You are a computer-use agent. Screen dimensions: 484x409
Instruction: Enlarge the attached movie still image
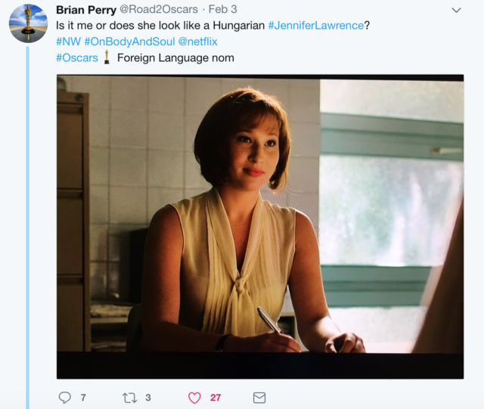[x=260, y=227]
